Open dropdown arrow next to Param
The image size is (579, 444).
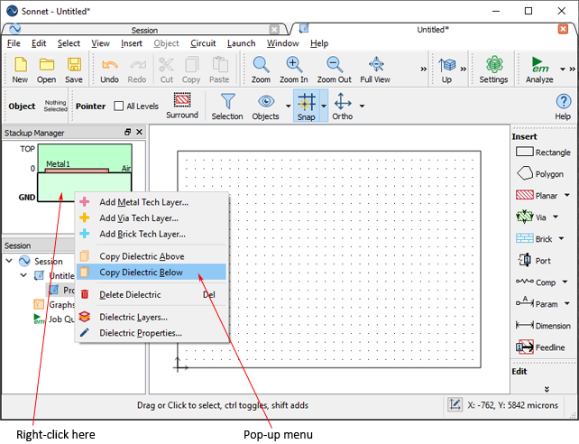coord(566,303)
